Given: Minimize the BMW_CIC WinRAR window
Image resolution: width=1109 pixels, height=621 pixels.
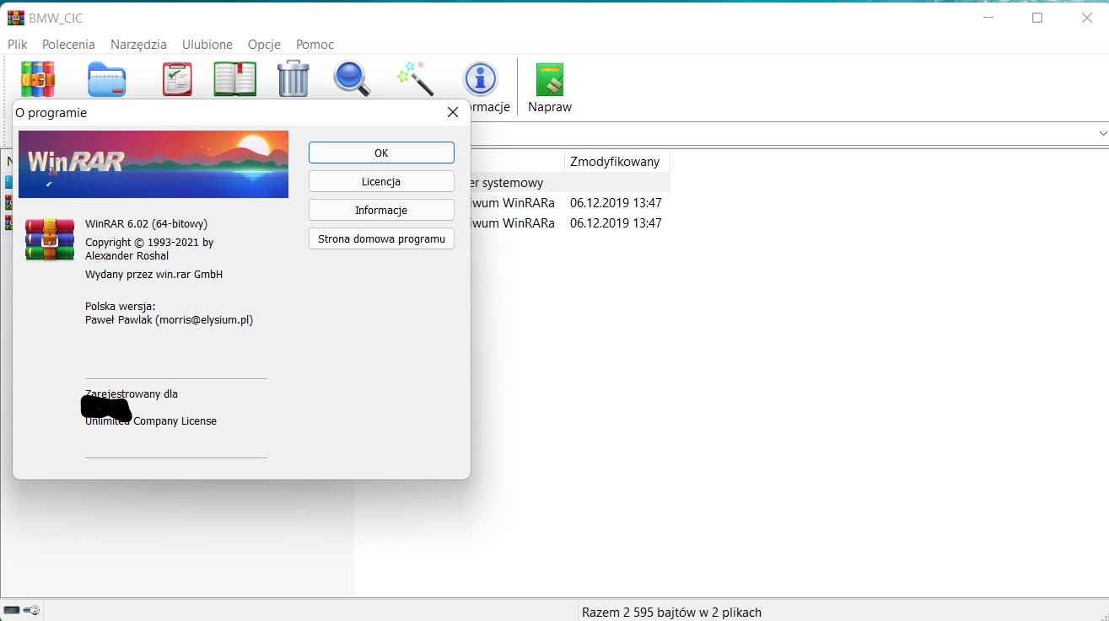Looking at the screenshot, I should click(988, 18).
